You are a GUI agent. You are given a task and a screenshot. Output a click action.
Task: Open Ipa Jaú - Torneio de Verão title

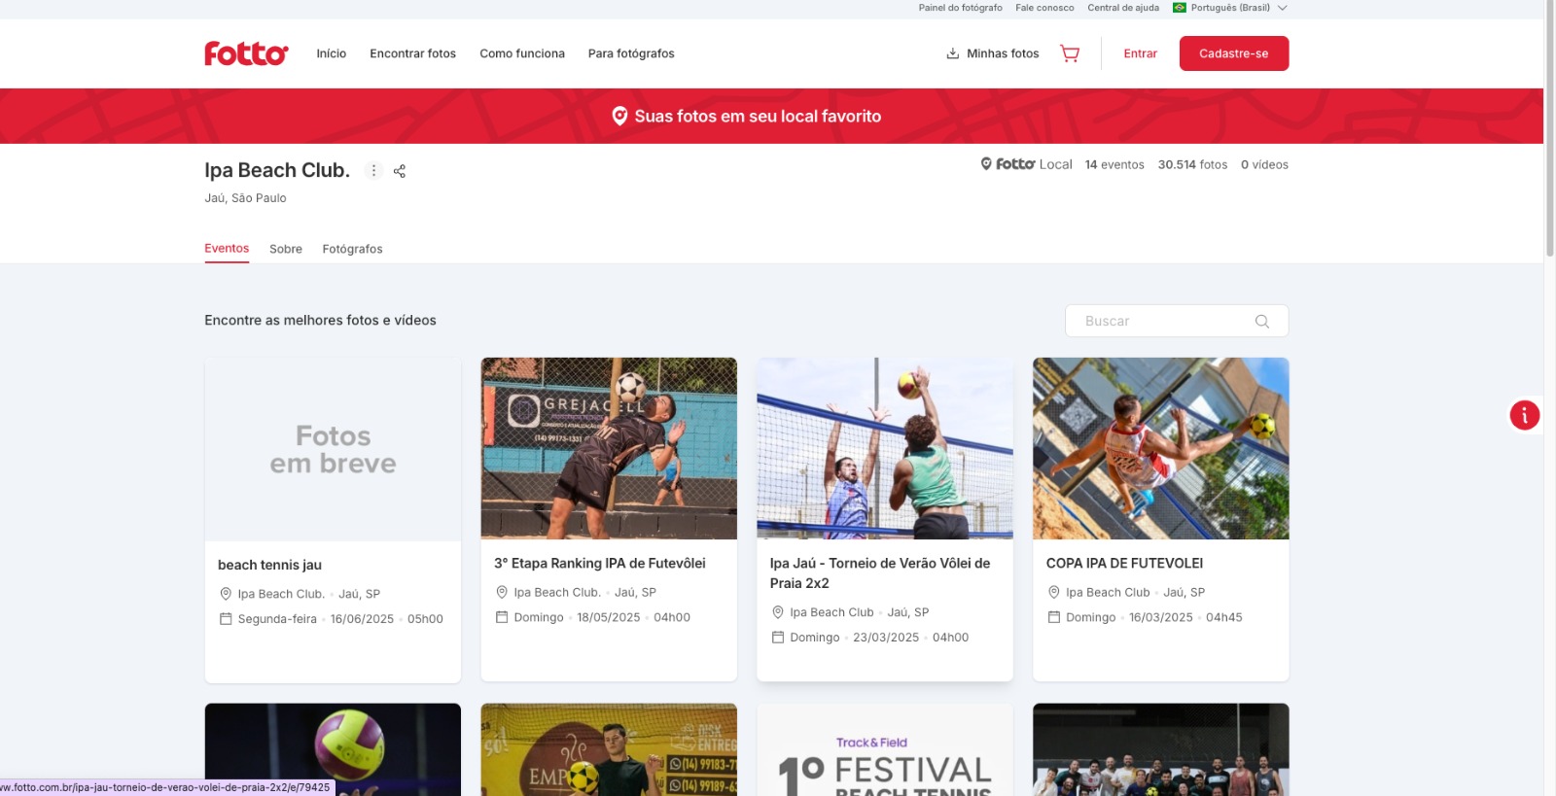tap(880, 572)
